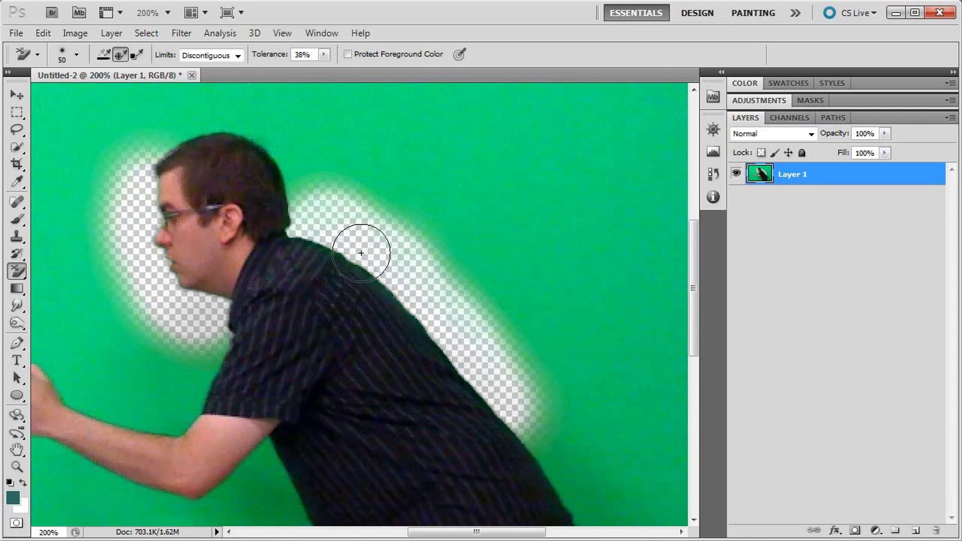The height and width of the screenshot is (541, 962).
Task: Select the Lasso tool
Action: click(17, 129)
